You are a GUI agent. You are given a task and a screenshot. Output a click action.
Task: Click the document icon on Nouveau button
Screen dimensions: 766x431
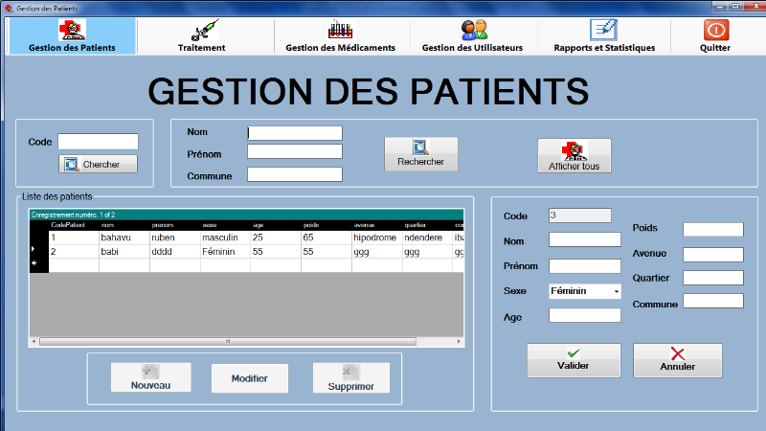coord(150,372)
